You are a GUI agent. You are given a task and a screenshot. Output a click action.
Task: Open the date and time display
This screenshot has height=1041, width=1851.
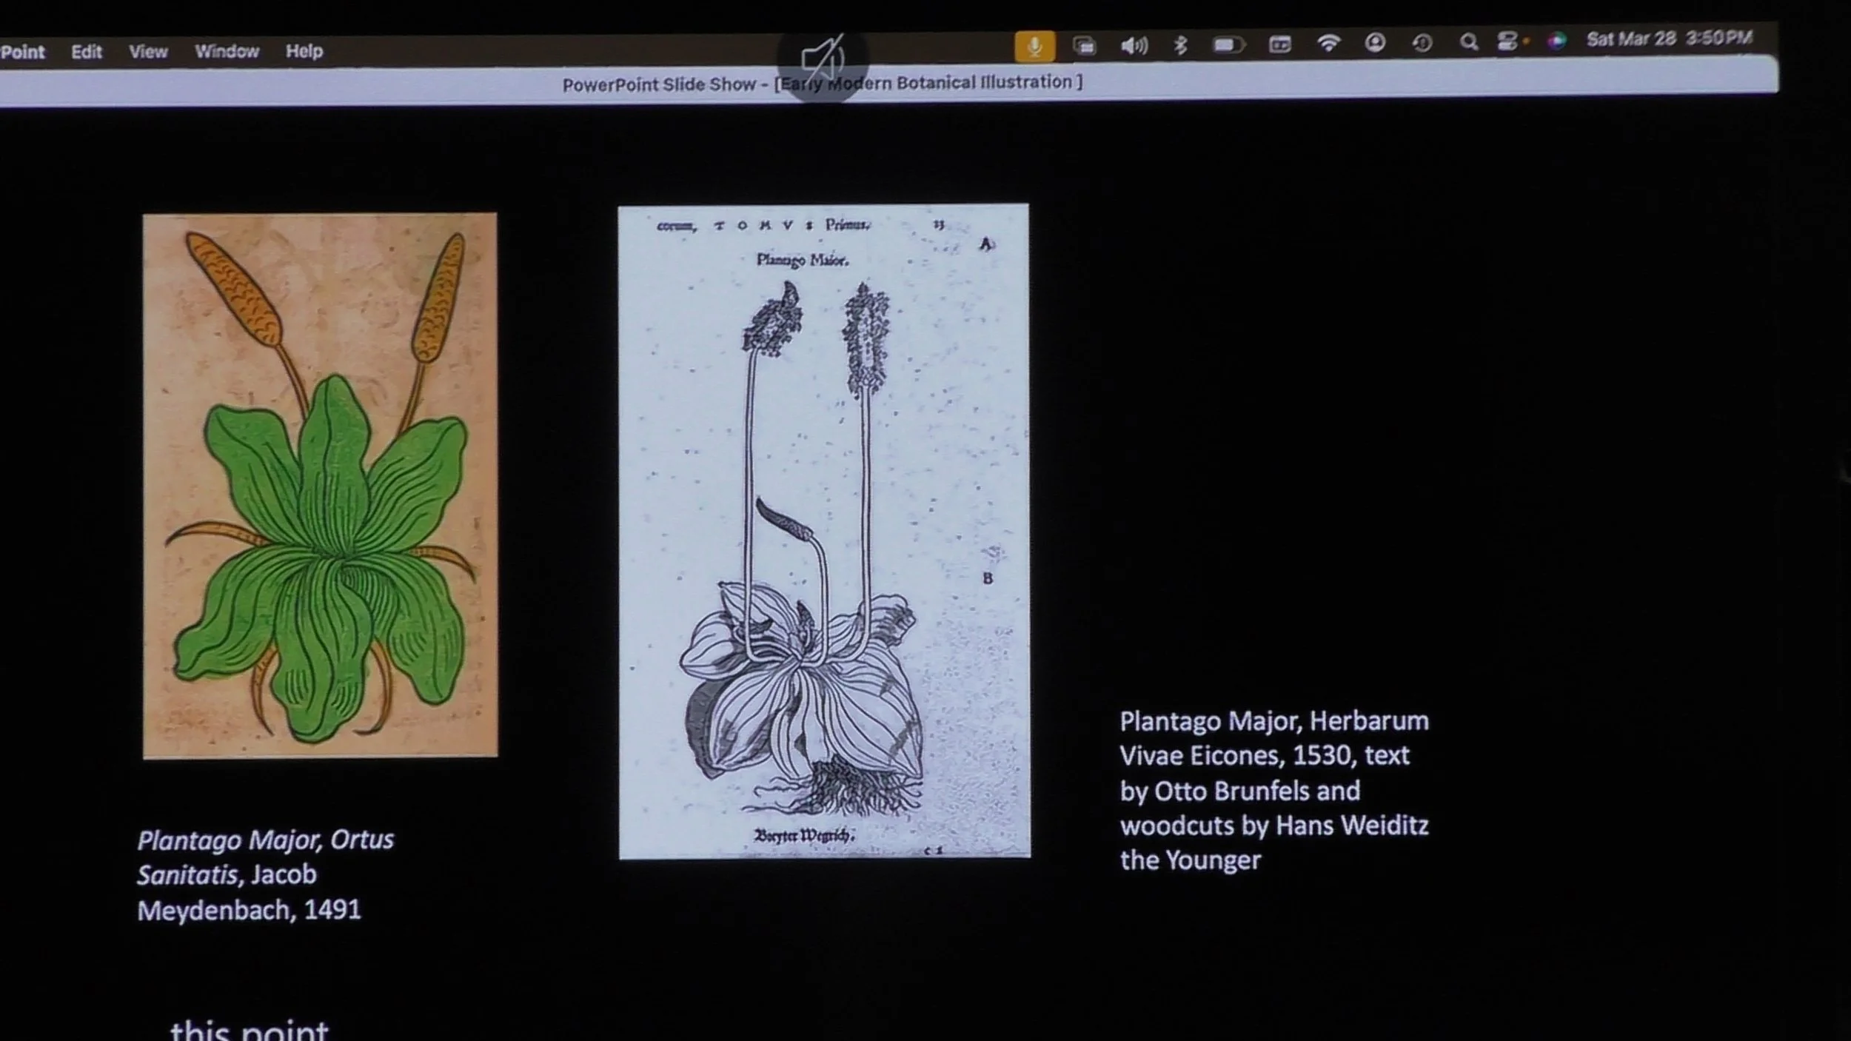1669,39
